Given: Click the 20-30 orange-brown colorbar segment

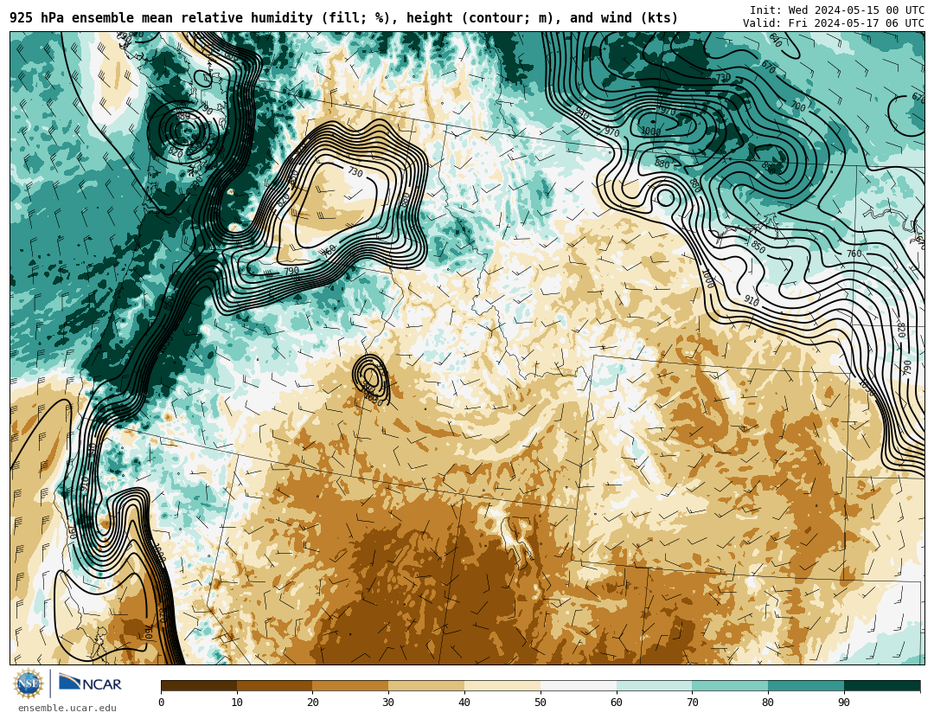Looking at the screenshot, I should (x=351, y=685).
